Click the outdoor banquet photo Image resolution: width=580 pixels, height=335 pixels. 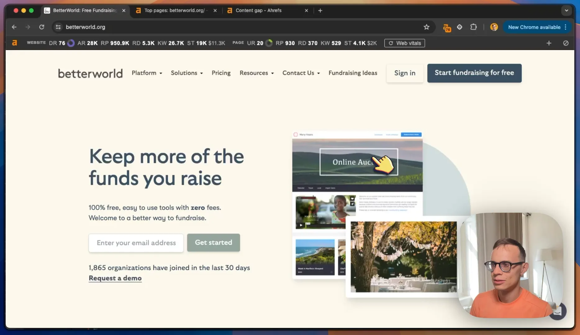[404, 257]
